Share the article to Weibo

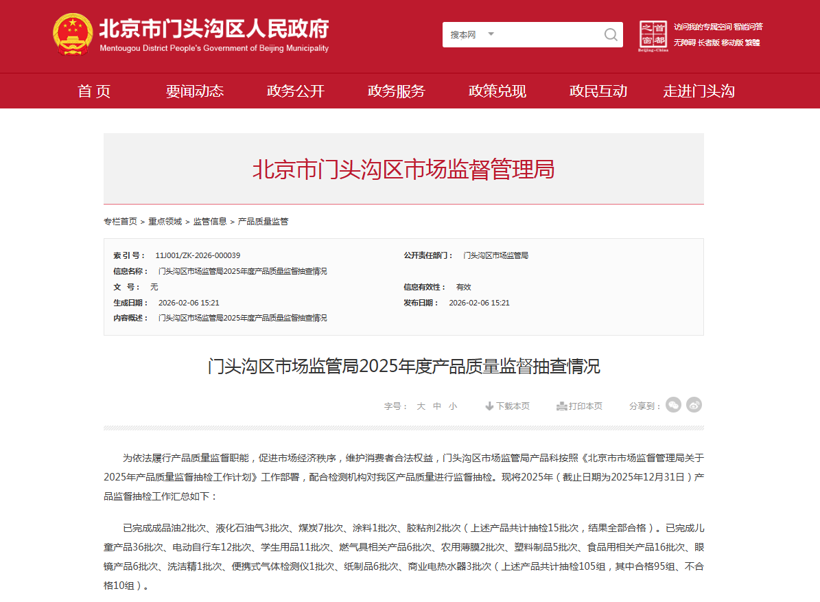[694, 405]
